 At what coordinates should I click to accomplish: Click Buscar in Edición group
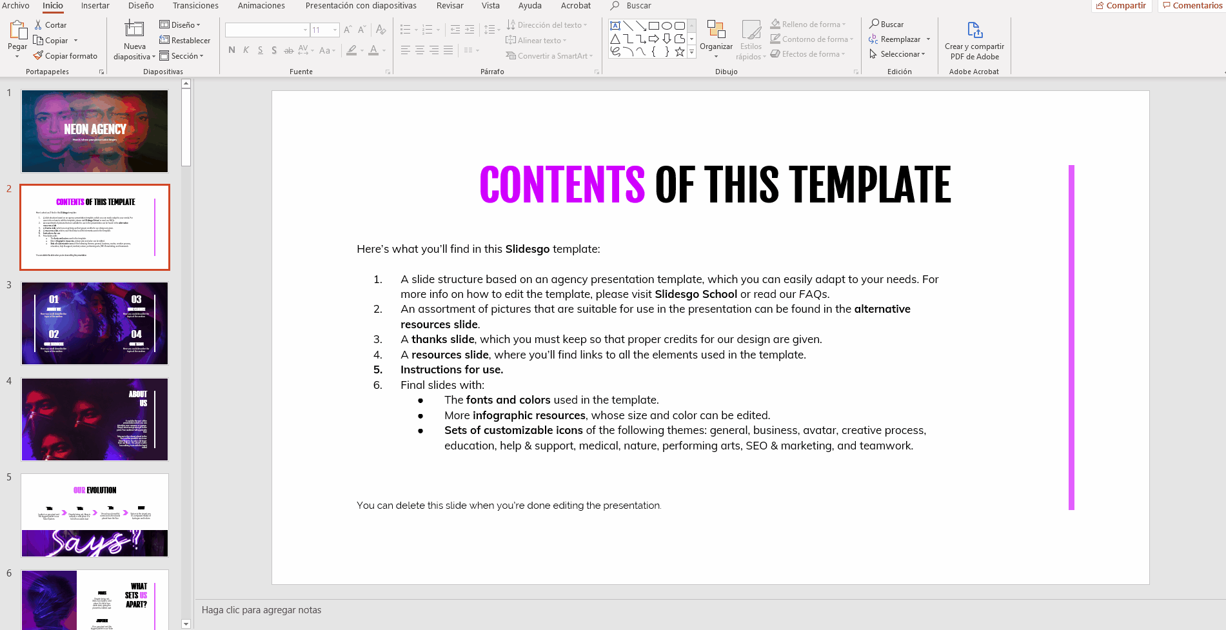pos(887,25)
